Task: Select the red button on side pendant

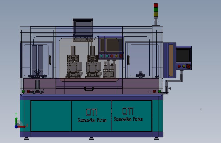Action: pyautogui.click(x=179, y=66)
